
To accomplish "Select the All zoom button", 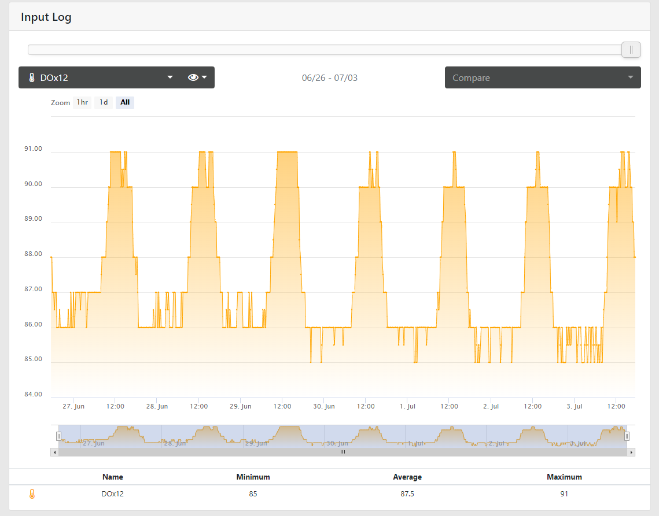I will 125,102.
